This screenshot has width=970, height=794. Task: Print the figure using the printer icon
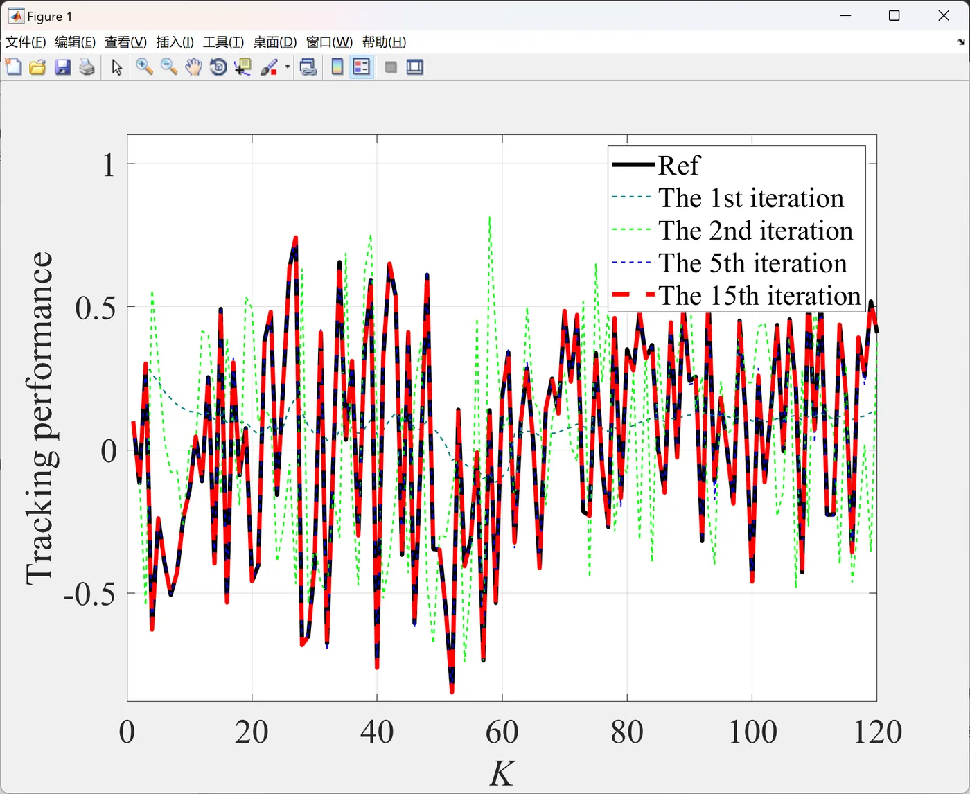87,67
